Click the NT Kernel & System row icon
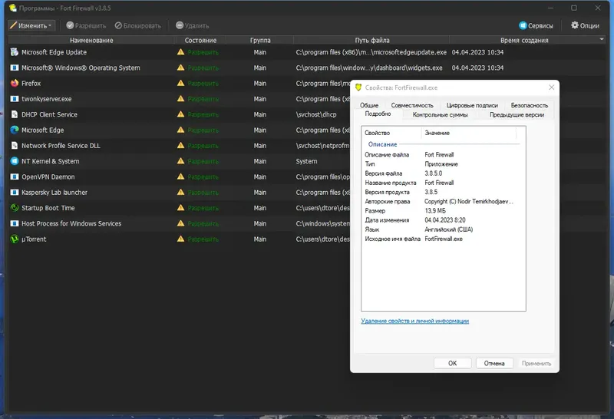Viewport: 614px width, 419px height. (x=15, y=161)
